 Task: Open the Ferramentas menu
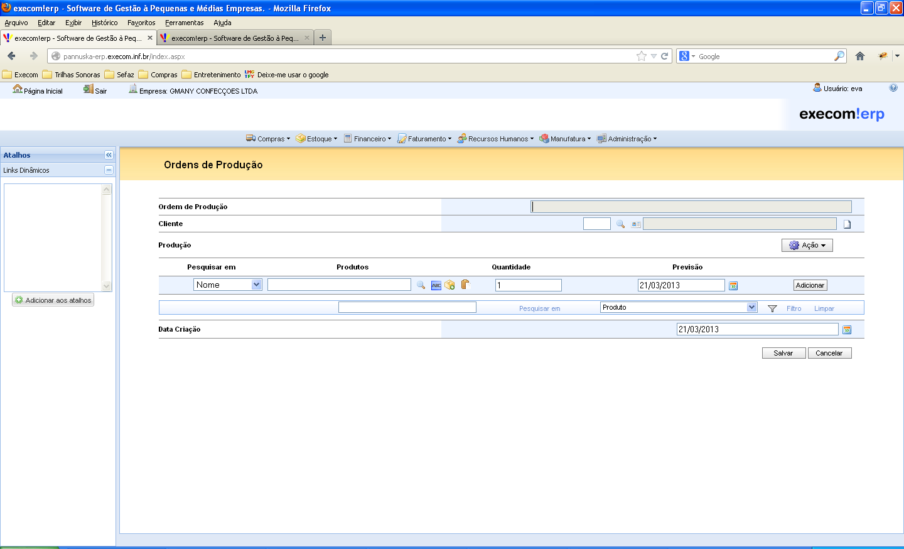click(x=185, y=23)
